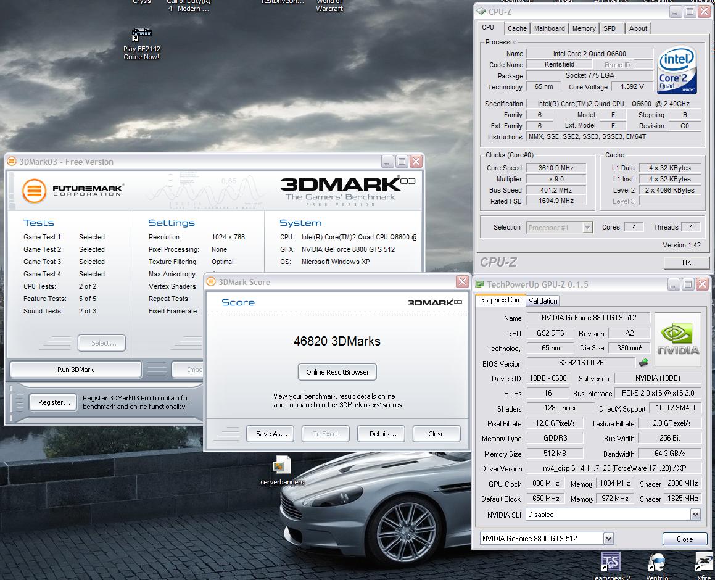Click the GPU-Z BIOS Version field

click(581, 363)
